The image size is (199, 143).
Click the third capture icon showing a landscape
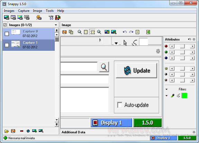pyautogui.click(x=20, y=18)
